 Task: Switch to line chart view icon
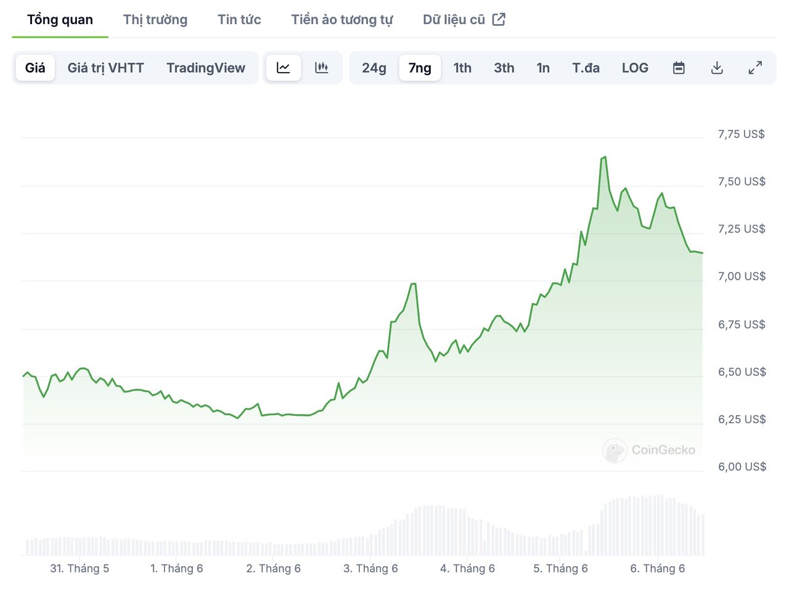tap(284, 68)
